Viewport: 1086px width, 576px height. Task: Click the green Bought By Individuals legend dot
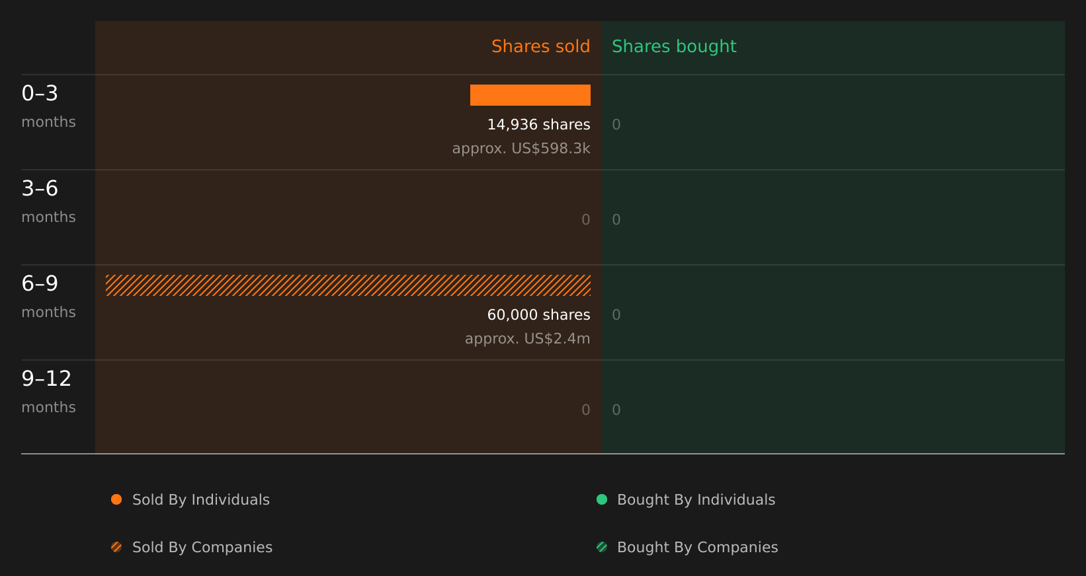602,499
